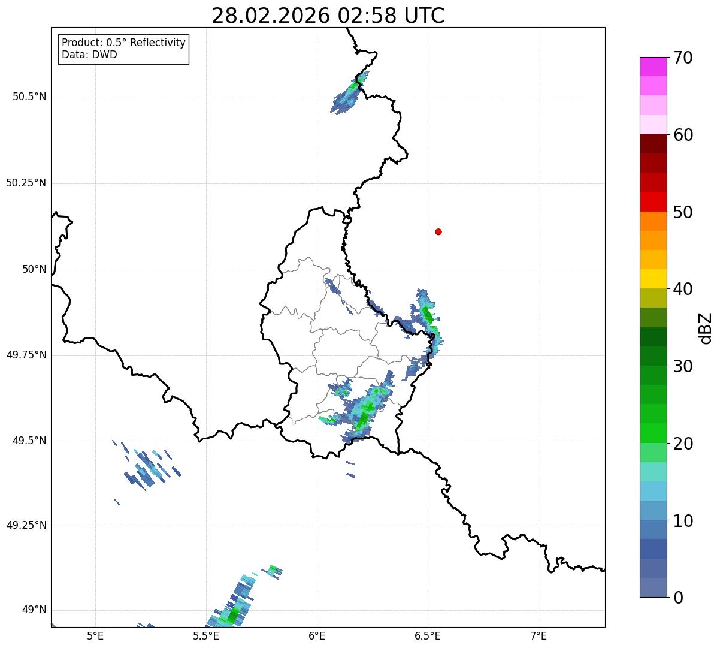
Task: Click the 30 colorbar tick value
Action: (x=683, y=366)
